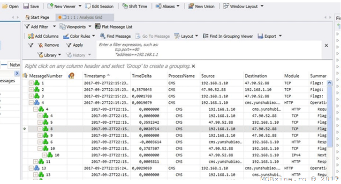Close the filter expression panel
Viewport: 341px width, 184px height.
[326, 45]
